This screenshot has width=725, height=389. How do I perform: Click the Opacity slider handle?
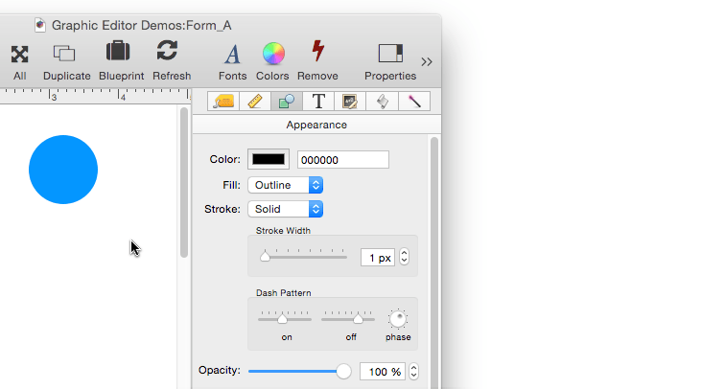click(343, 371)
